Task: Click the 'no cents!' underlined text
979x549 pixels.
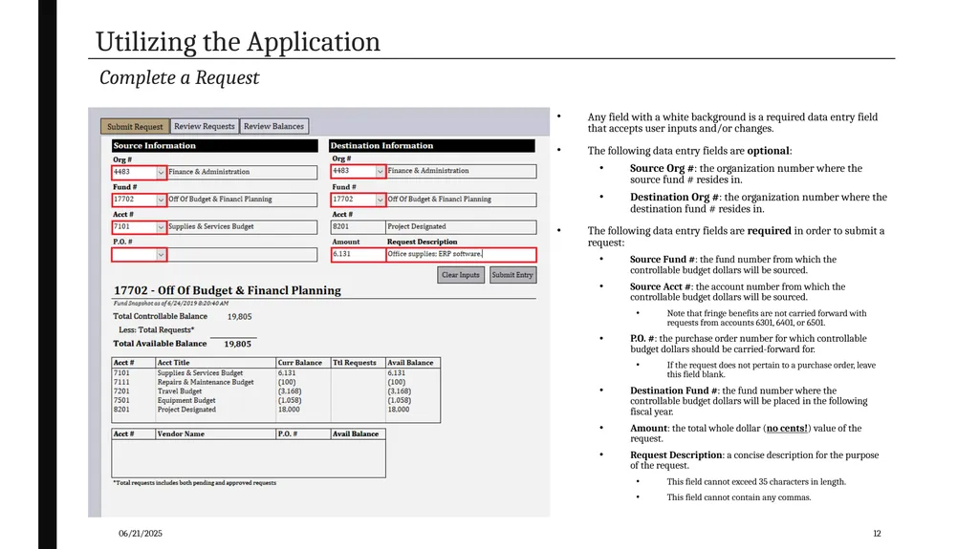Action: [x=788, y=429]
